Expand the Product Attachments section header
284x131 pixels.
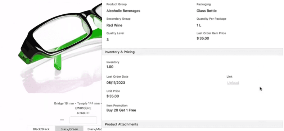coord(192,124)
